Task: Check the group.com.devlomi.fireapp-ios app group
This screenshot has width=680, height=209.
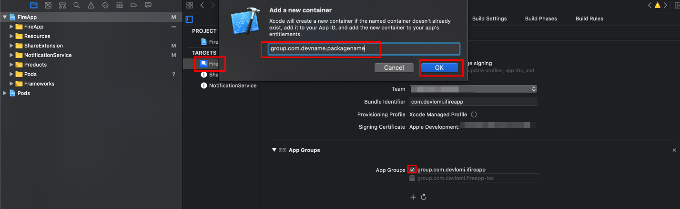Action: point(412,179)
